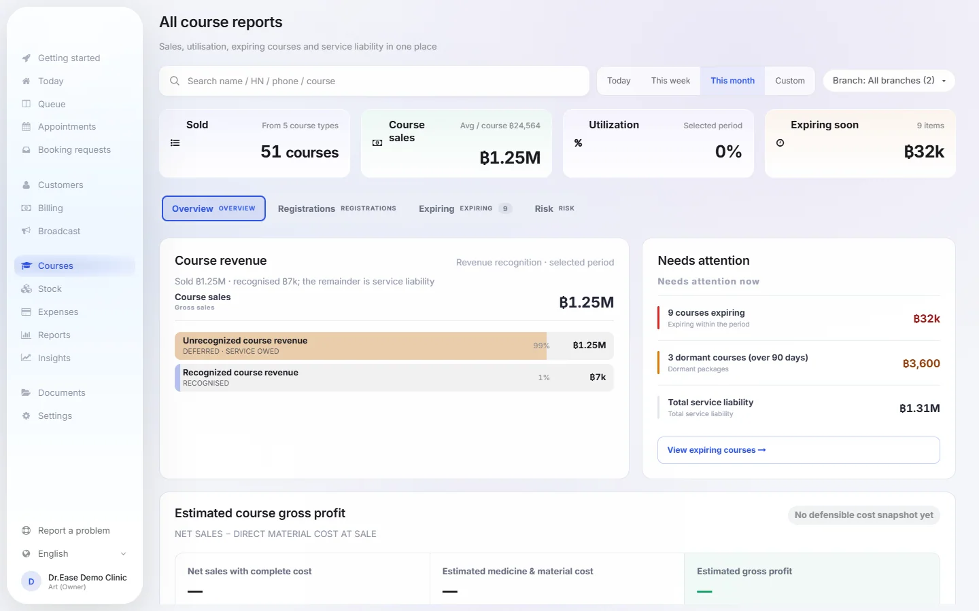Open the Dr.Ease Demo Clinic account menu

75,582
